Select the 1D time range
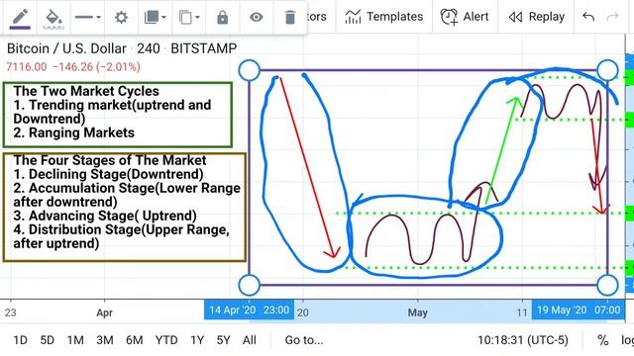634x356 pixels. [x=20, y=340]
